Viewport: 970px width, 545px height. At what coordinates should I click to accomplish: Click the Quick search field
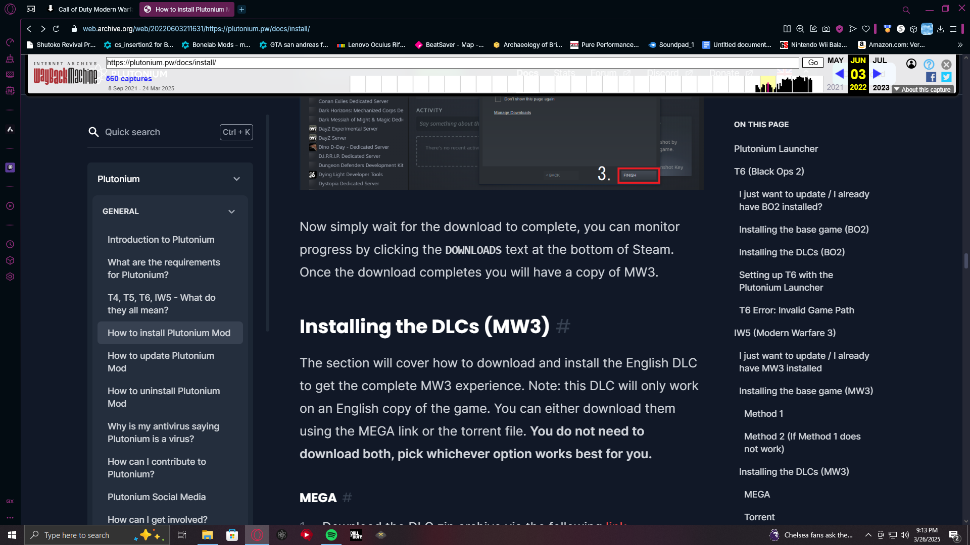pos(157,132)
